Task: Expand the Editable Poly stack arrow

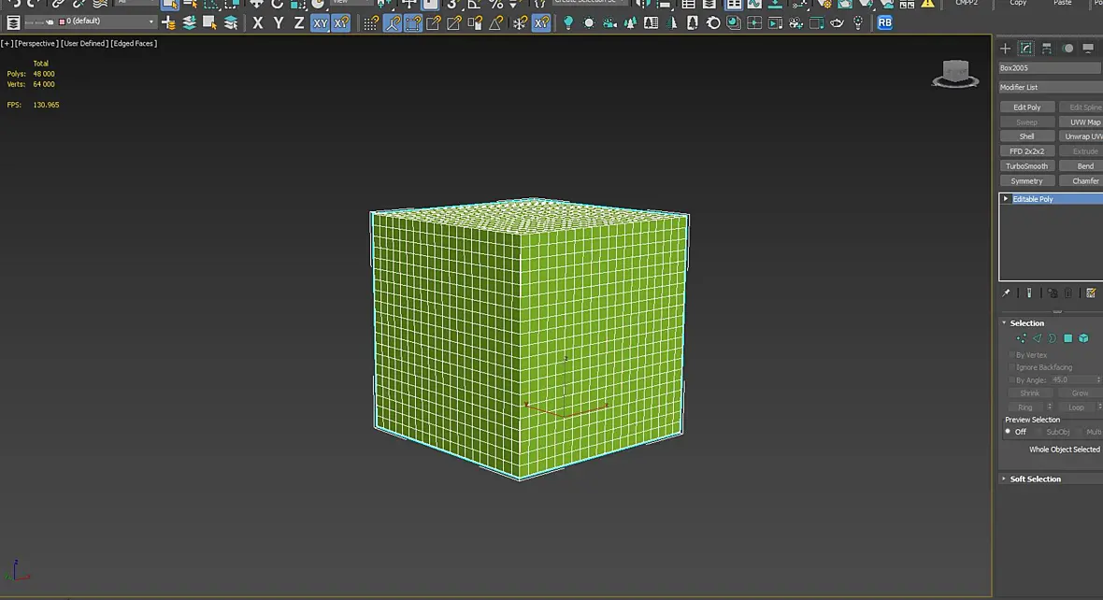Action: pyautogui.click(x=1006, y=199)
